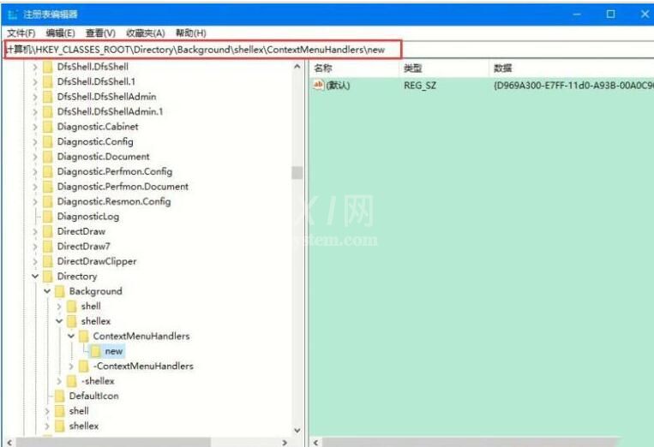The height and width of the screenshot is (447, 654).
Task: Click the folder icon of DirectDrawClipper
Action: [x=48, y=262]
